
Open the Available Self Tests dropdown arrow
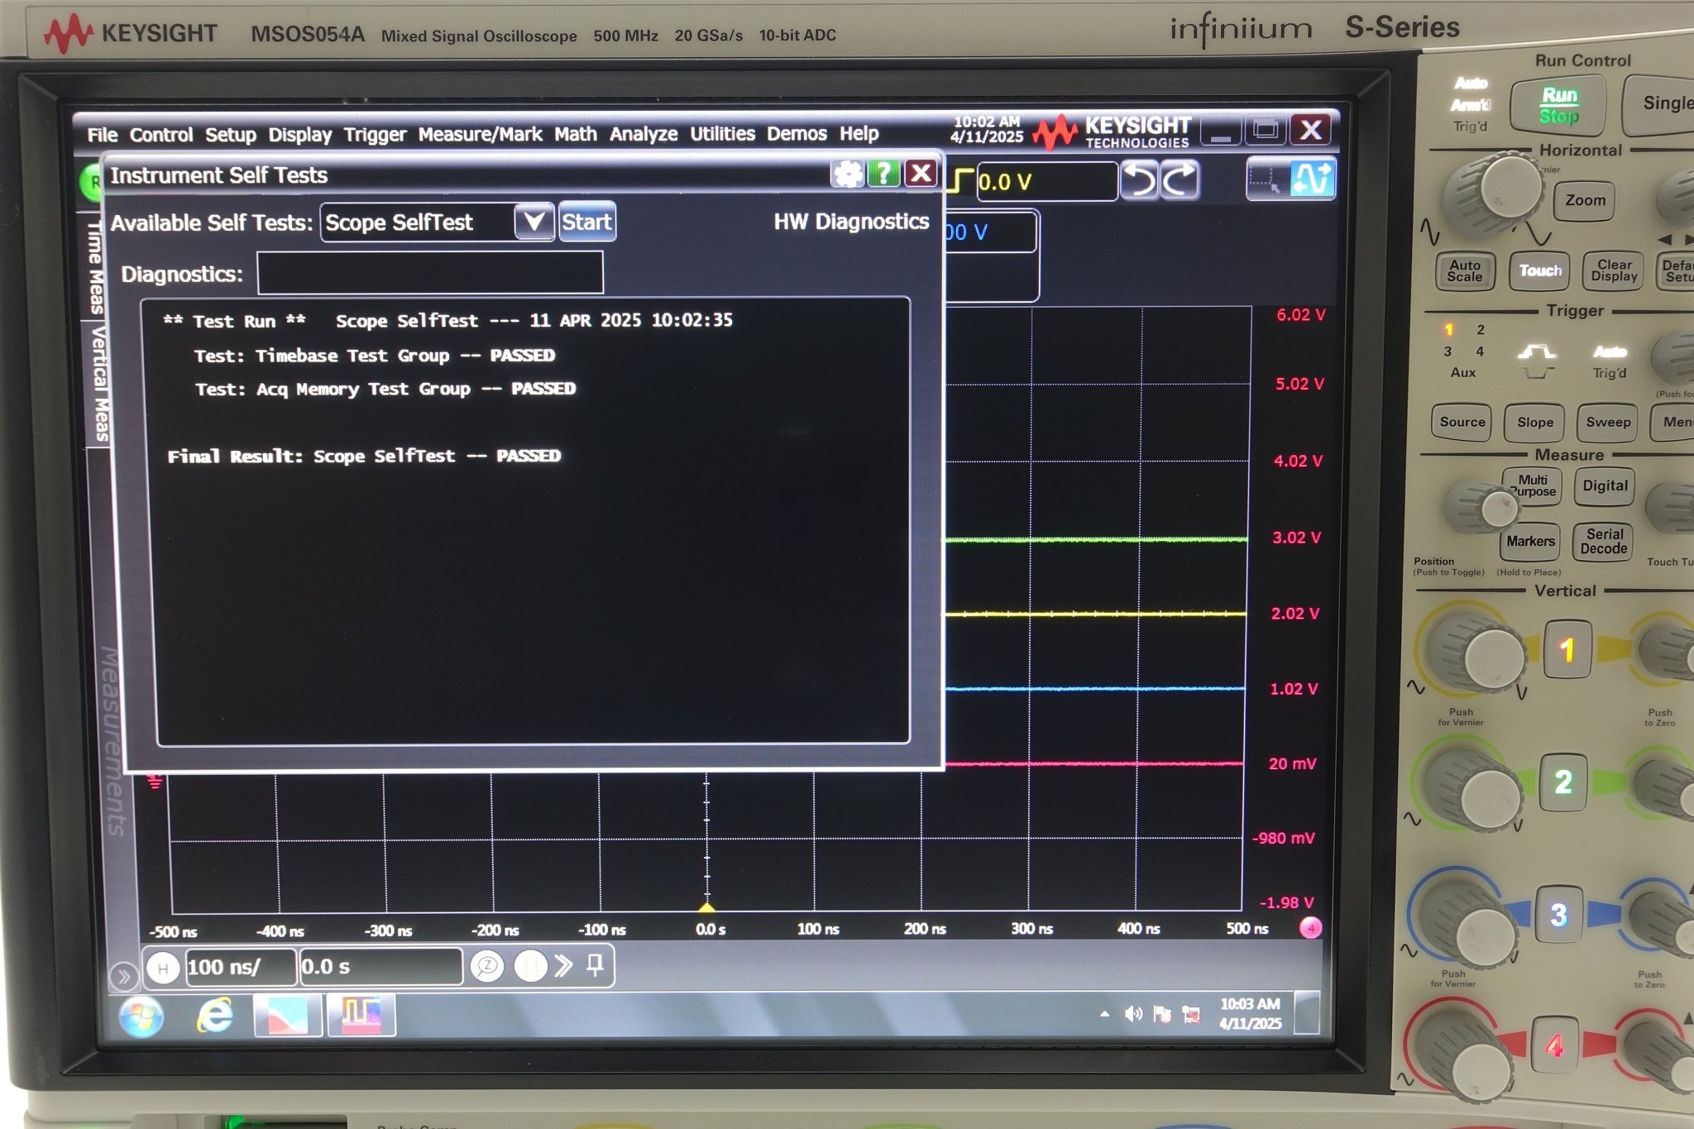coord(534,221)
